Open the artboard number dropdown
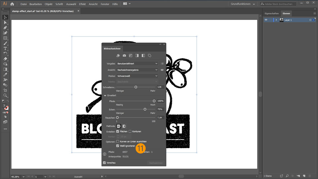The height and width of the screenshot is (179, 318). [x=45, y=177]
